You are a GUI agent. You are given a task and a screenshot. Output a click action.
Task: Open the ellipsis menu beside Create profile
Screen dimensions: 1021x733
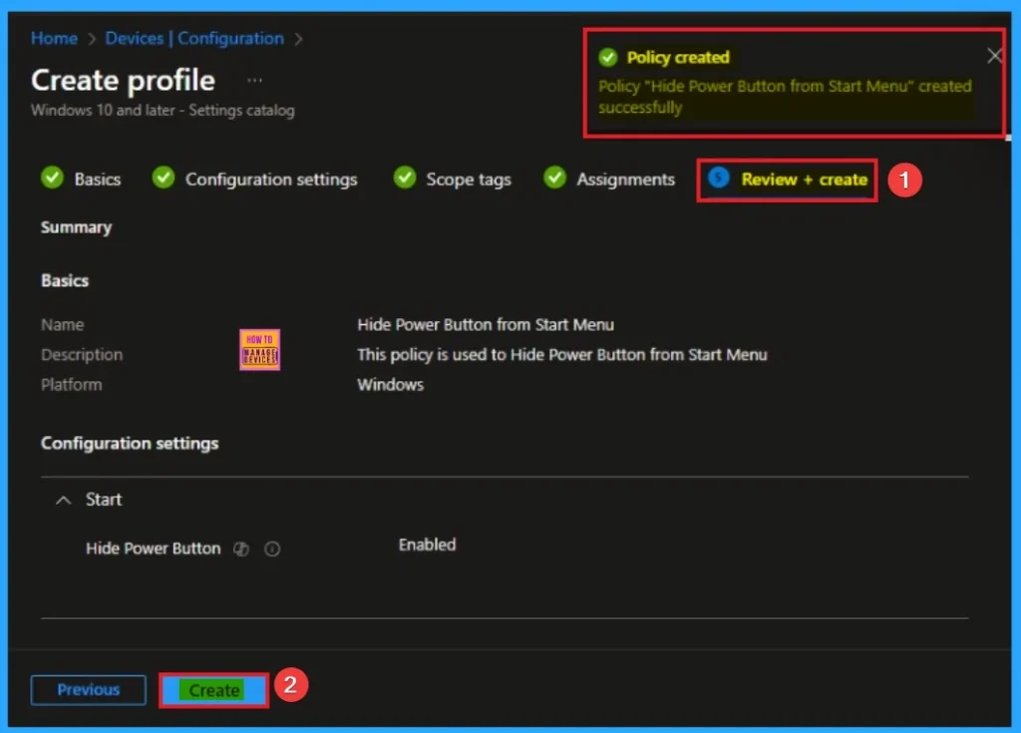pyautogui.click(x=254, y=80)
